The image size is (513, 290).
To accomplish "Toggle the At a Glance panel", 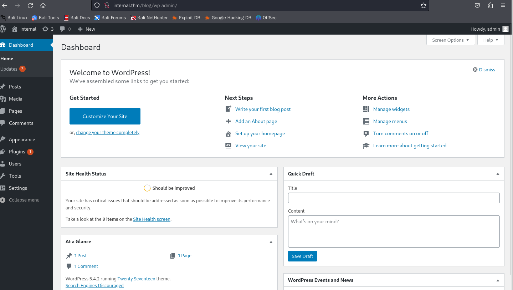I will (x=271, y=241).
